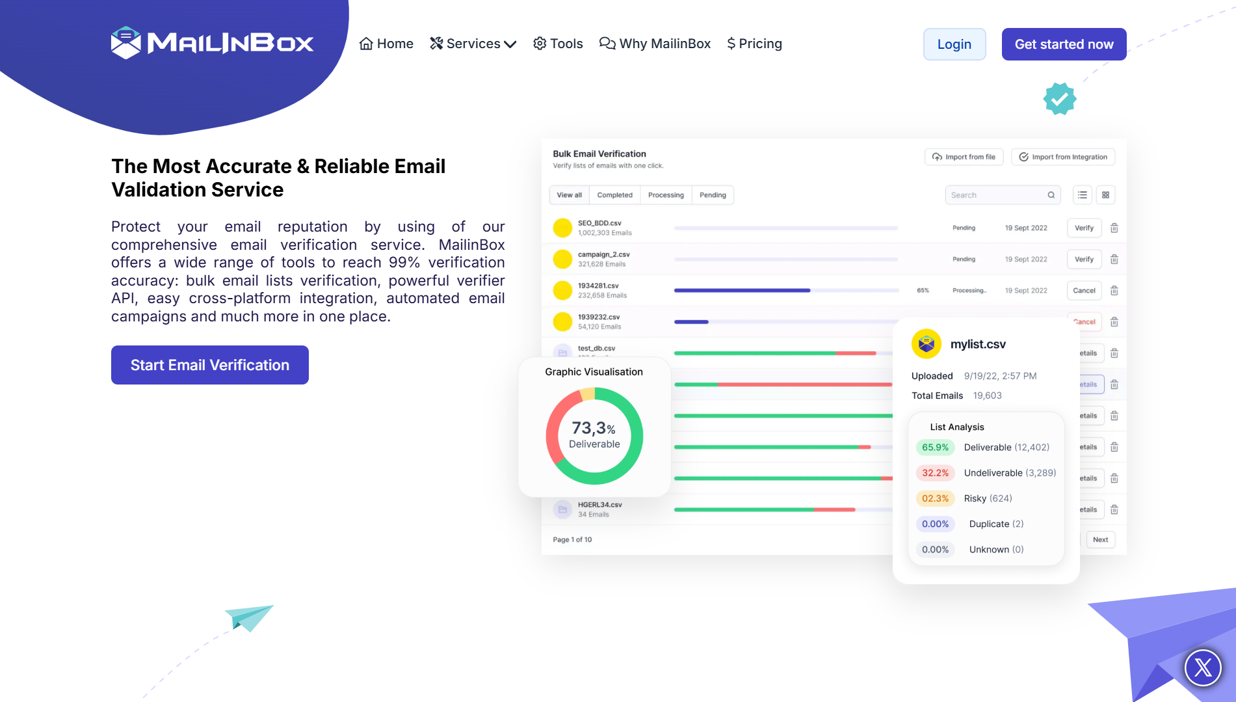The width and height of the screenshot is (1236, 702).
Task: Click the teal verified checkmark badge
Action: click(x=1058, y=99)
